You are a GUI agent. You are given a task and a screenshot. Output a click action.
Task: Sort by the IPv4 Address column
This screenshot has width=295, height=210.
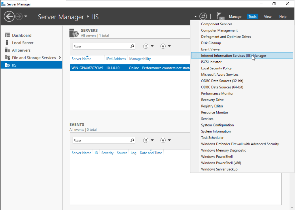coord(116,59)
